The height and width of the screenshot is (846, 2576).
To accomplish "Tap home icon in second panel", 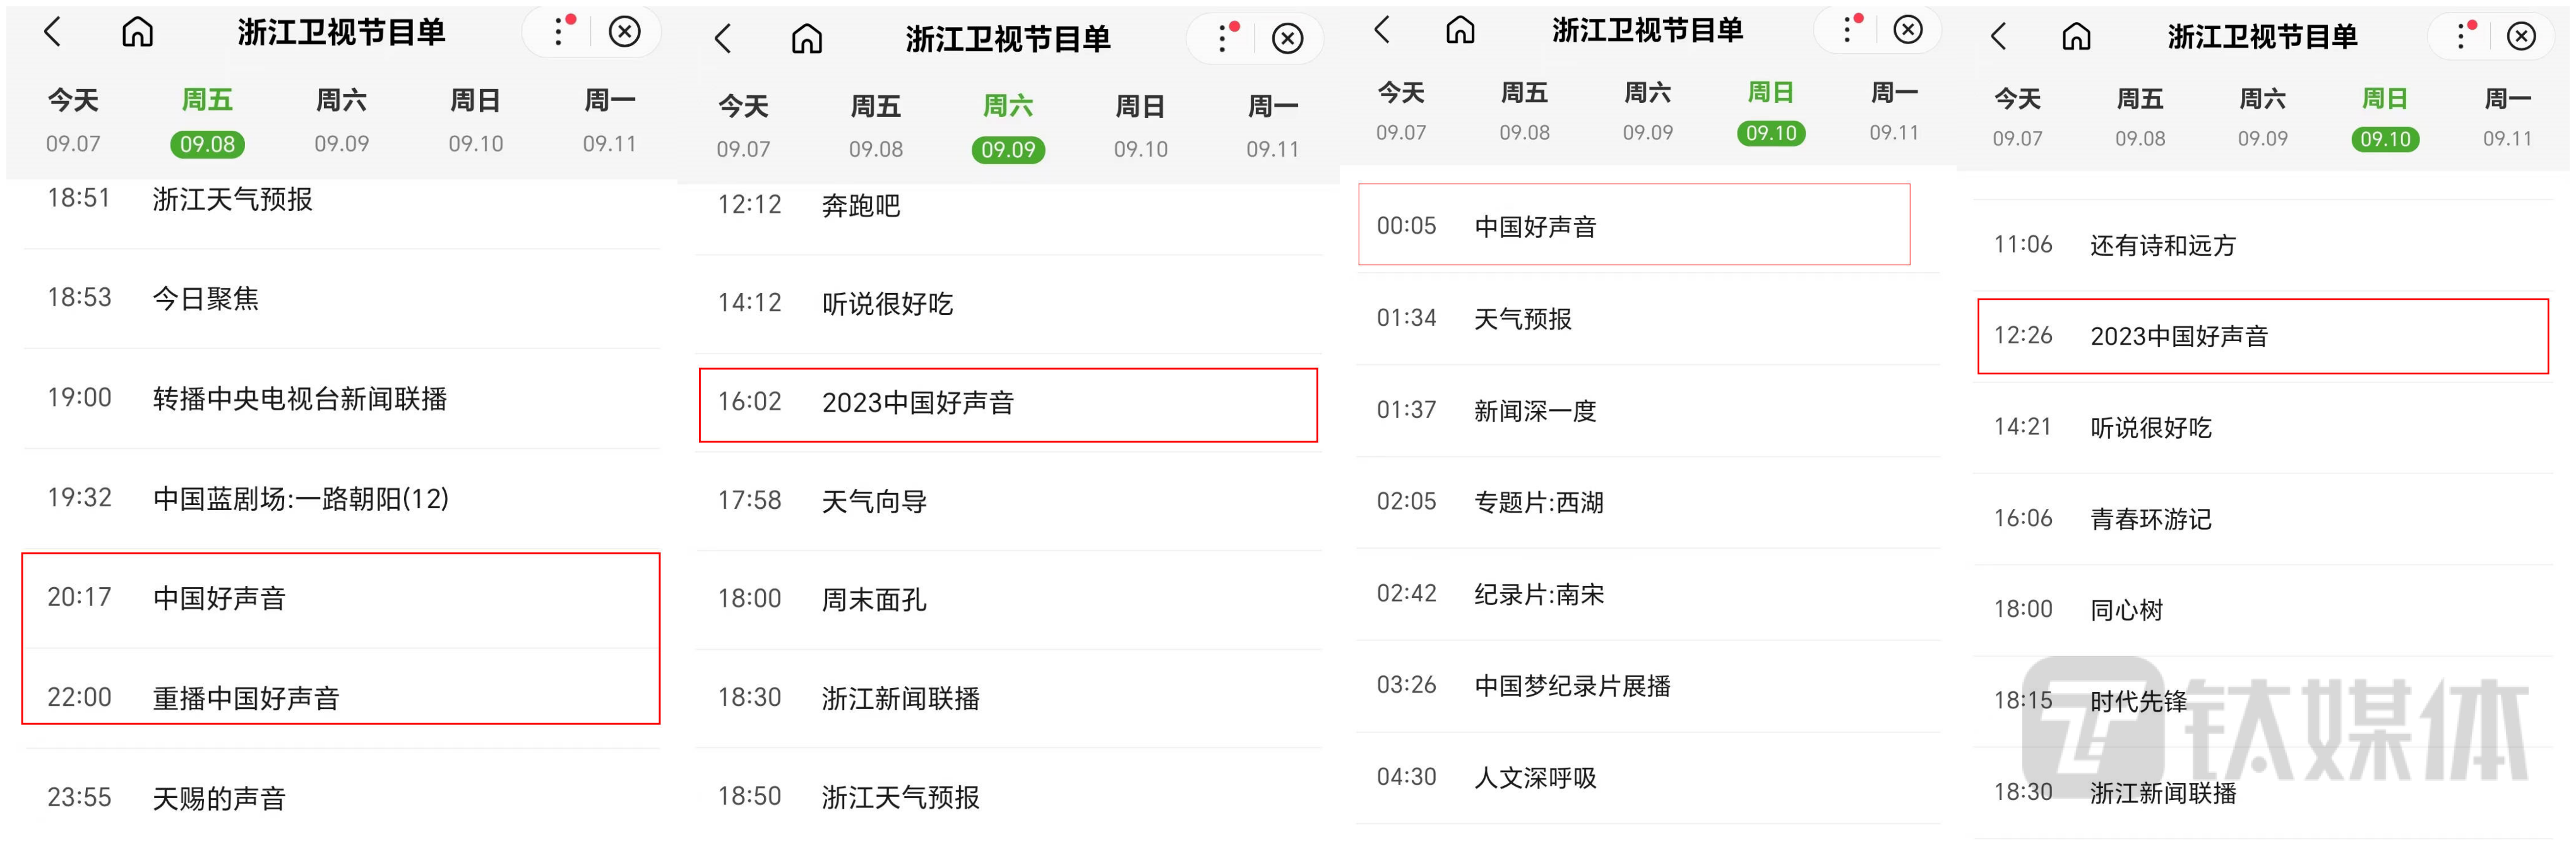I will coord(807,39).
